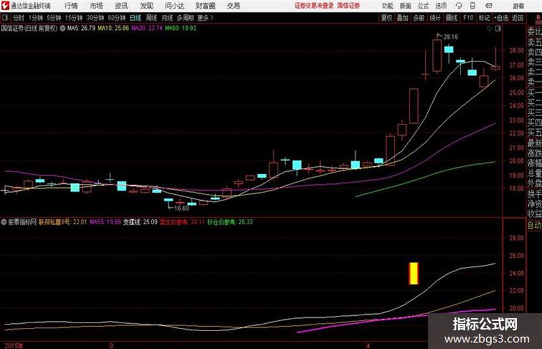Image resolution: width=542 pixels, height=349 pixels.
Task: Click the 返回 back button
Action: click(517, 18)
